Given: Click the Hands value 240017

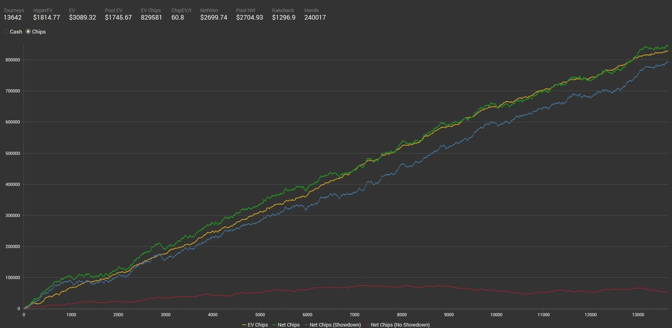Looking at the screenshot, I should 315,17.
